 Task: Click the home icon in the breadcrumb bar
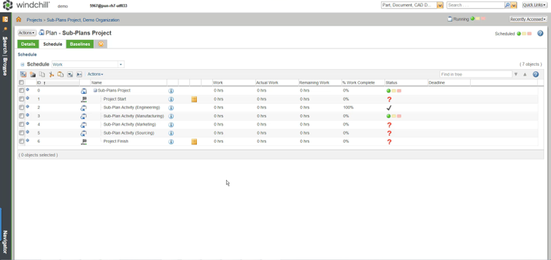coord(19,19)
